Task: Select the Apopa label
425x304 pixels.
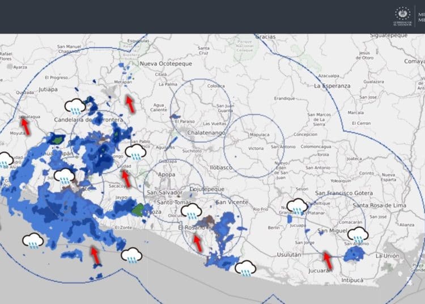Action: (x=167, y=175)
